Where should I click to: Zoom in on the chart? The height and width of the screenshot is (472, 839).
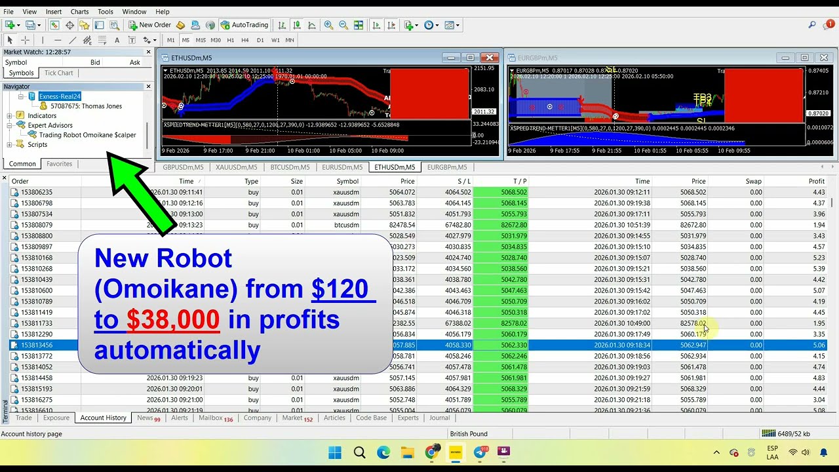coord(328,25)
